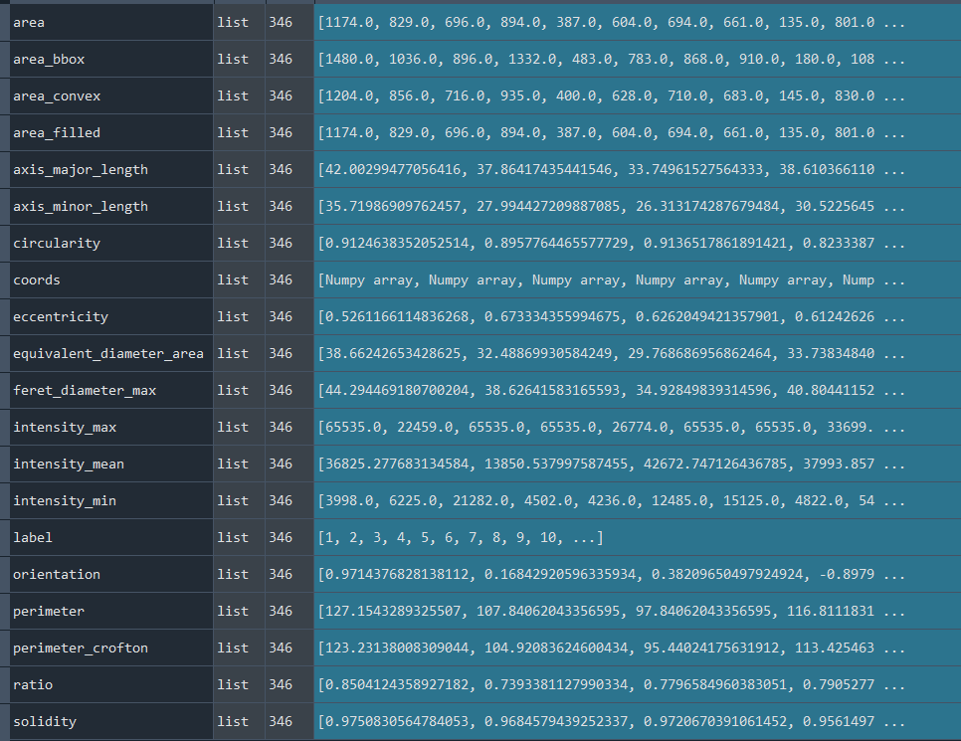
Task: Click the perimeter_crofton variable name
Action: tap(81, 648)
